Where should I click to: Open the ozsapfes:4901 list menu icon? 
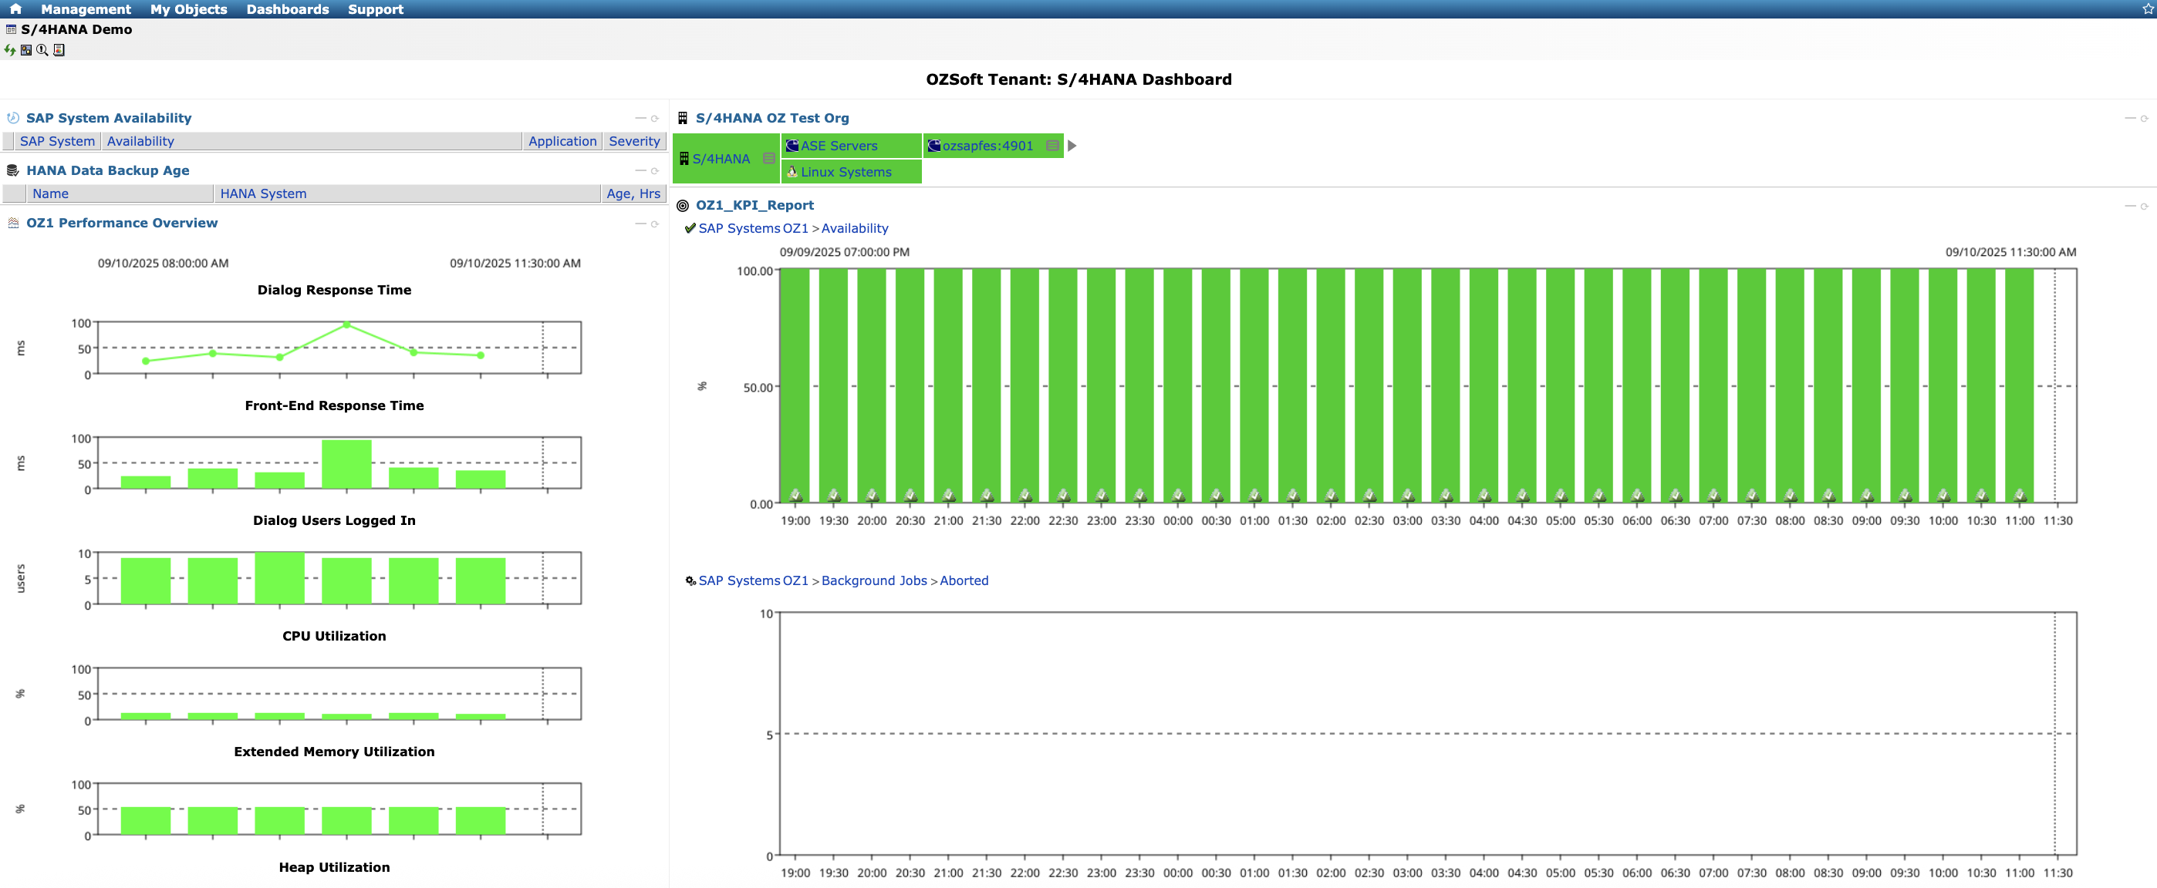[x=1052, y=146]
